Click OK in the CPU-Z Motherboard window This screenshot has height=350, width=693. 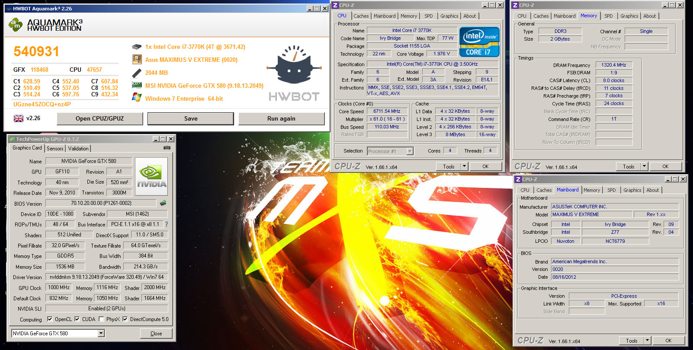669,340
